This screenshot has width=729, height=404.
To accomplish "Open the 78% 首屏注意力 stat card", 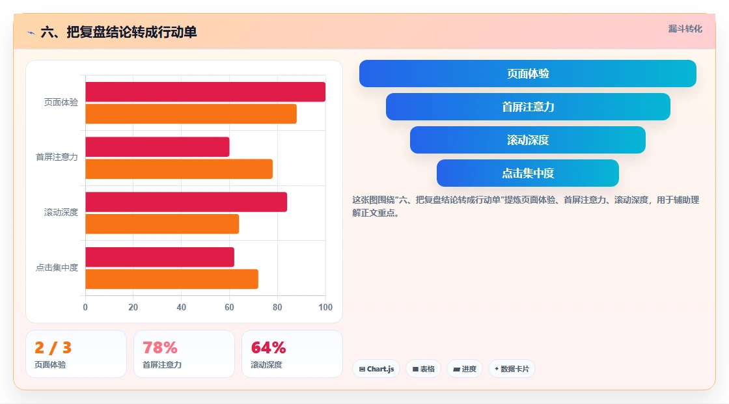I will (x=184, y=354).
